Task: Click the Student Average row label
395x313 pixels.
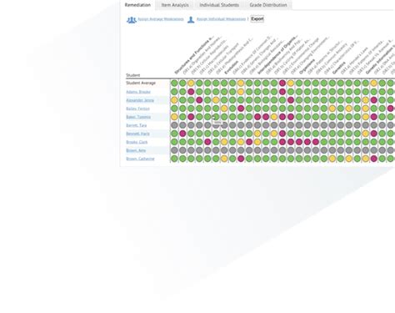Action: tap(141, 83)
